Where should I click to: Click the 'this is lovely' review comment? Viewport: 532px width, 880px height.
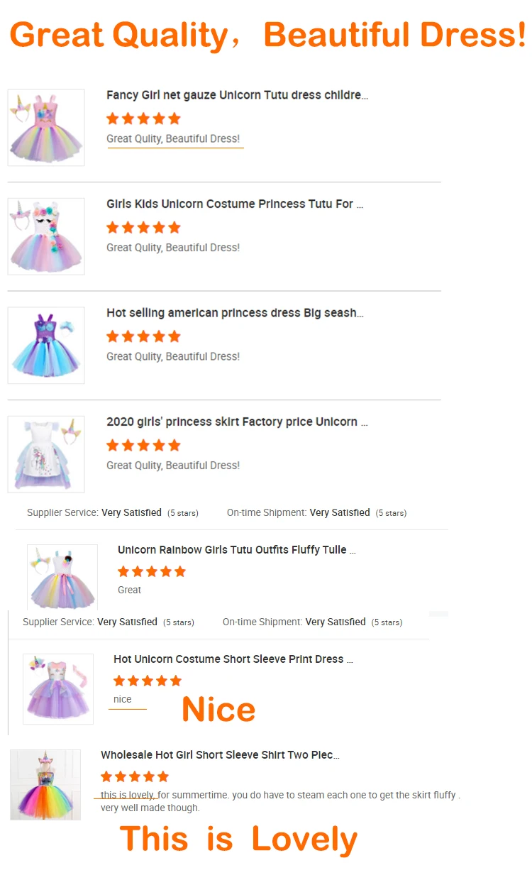point(280,801)
